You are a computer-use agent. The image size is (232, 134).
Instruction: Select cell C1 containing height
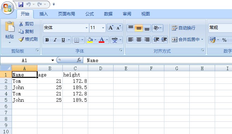point(75,75)
